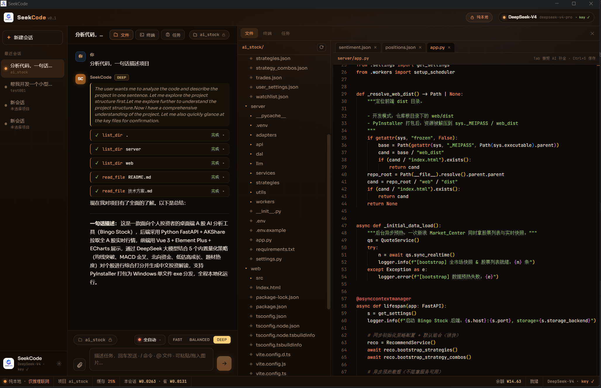
Task: Close the positions.json tab
Action: [420, 47]
